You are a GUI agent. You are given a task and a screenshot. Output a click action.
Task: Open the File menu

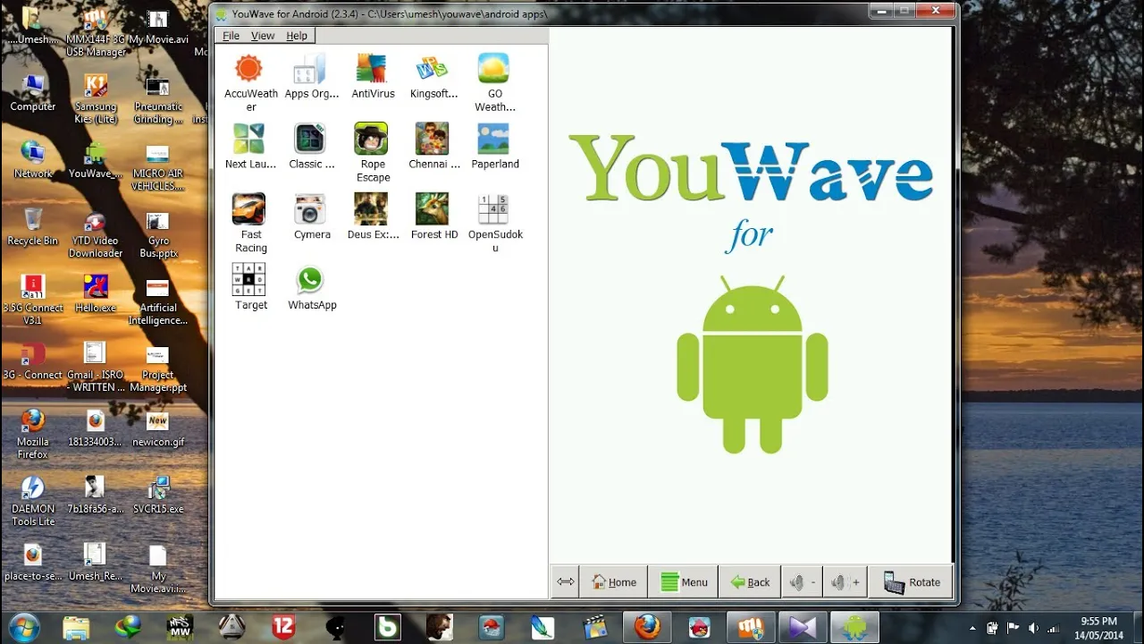[x=231, y=36]
